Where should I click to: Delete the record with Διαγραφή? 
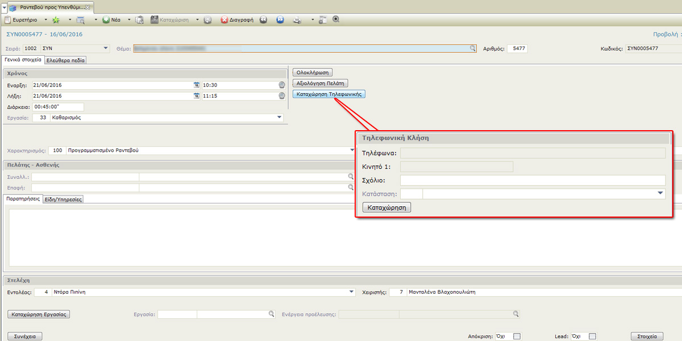(x=238, y=19)
